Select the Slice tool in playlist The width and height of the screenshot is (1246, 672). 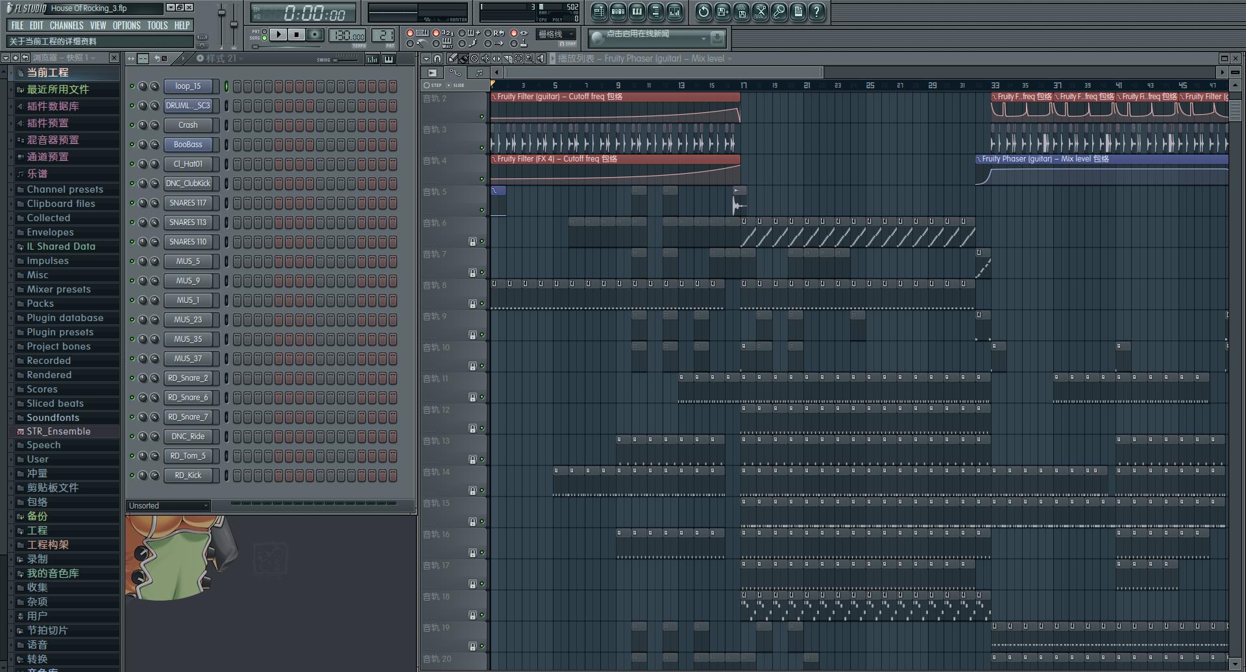pos(507,58)
